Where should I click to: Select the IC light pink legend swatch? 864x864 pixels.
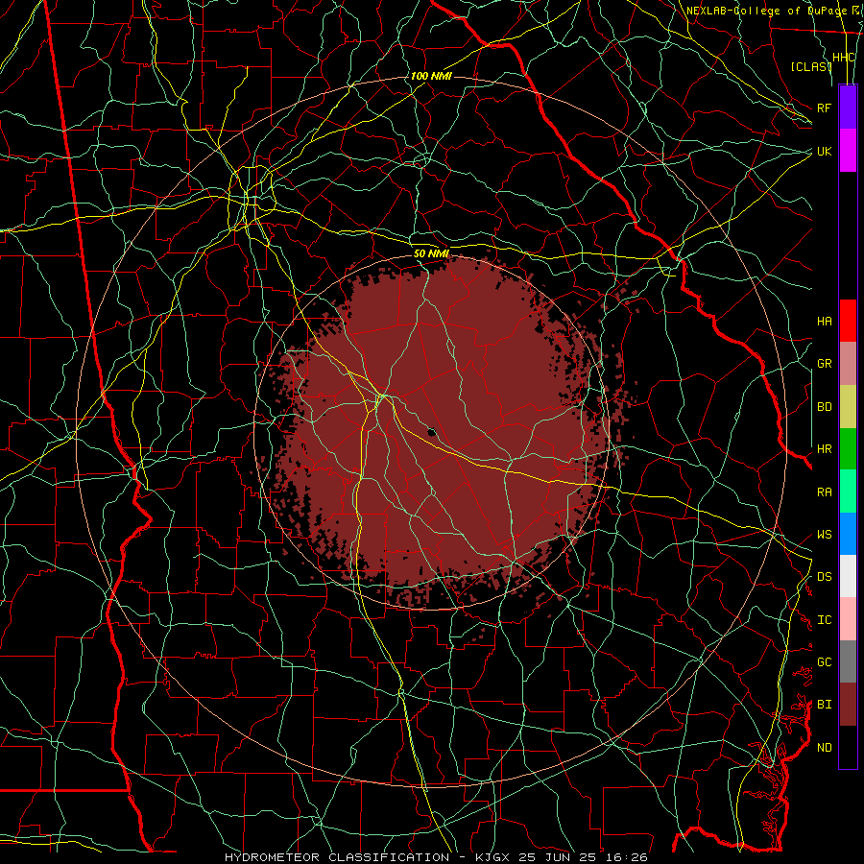point(848,619)
